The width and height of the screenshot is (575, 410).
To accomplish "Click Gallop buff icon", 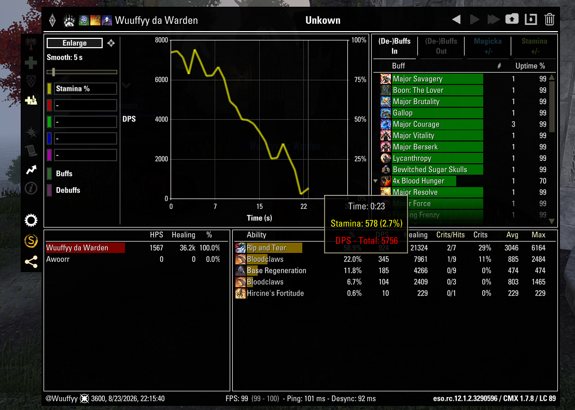I will [385, 113].
